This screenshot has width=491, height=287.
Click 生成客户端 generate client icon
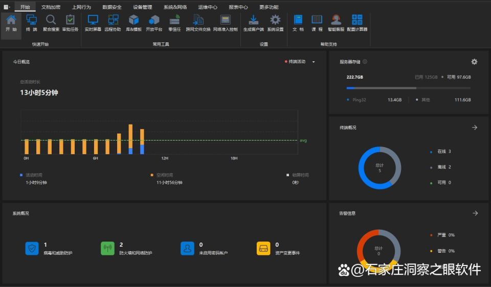254,20
